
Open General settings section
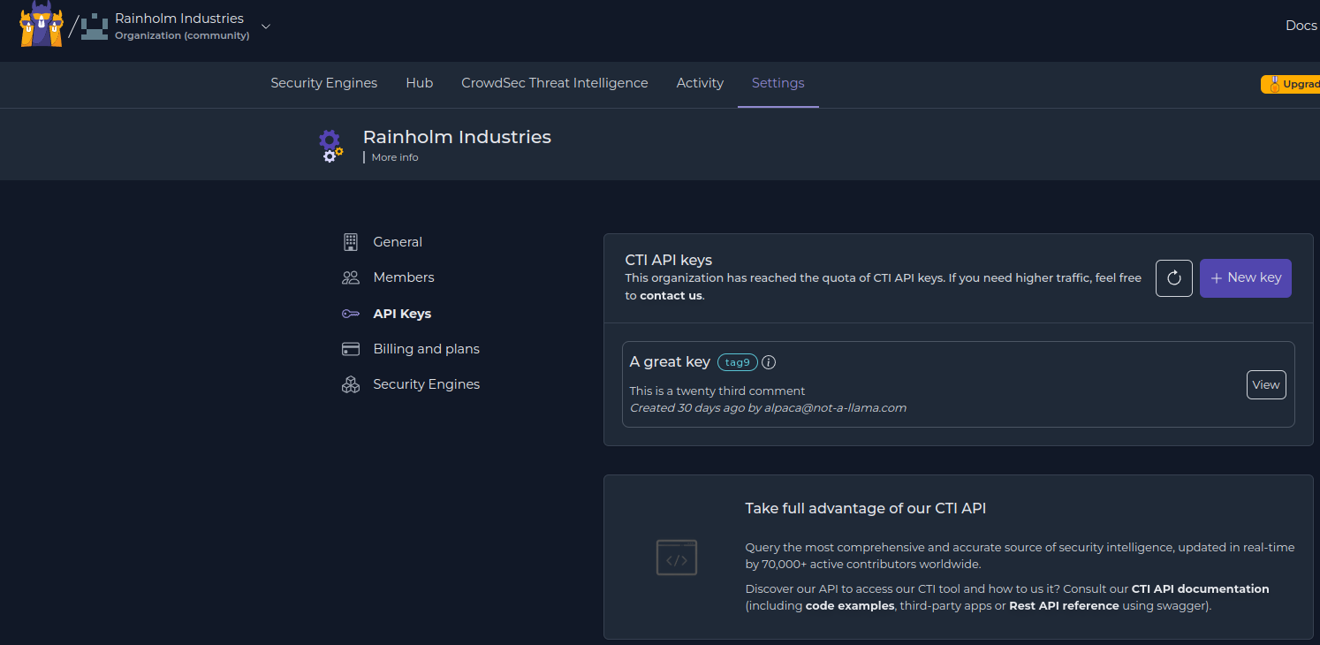pyautogui.click(x=398, y=242)
